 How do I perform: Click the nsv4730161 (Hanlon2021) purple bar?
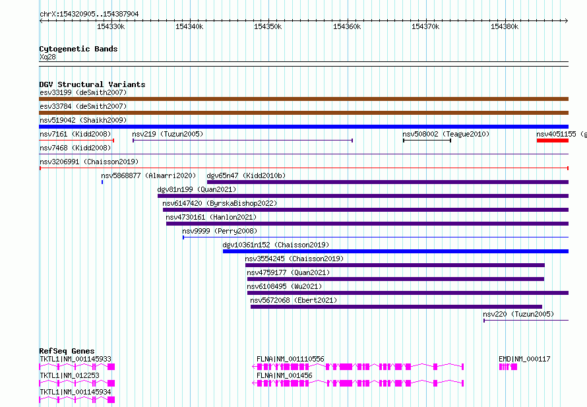(367, 224)
